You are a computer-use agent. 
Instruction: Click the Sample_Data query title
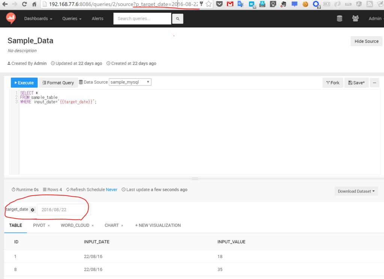[30, 40]
